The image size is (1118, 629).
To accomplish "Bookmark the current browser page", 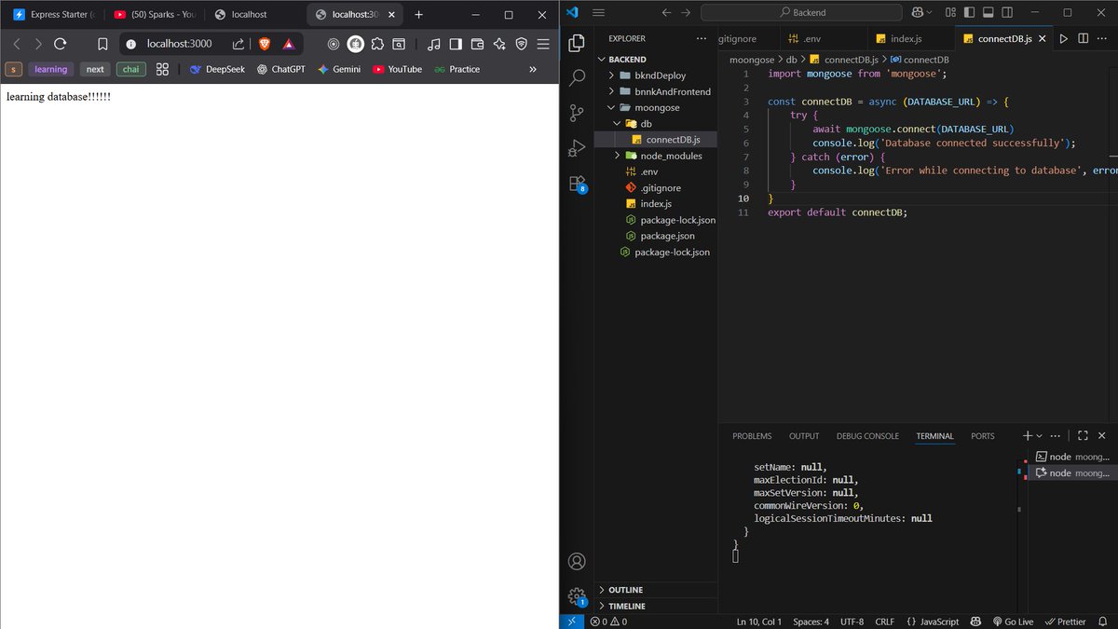I will [103, 44].
